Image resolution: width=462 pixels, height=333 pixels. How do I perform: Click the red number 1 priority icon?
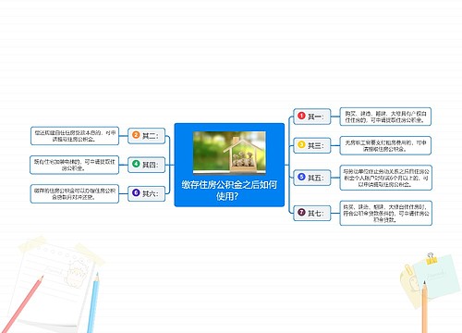pyautogui.click(x=301, y=116)
